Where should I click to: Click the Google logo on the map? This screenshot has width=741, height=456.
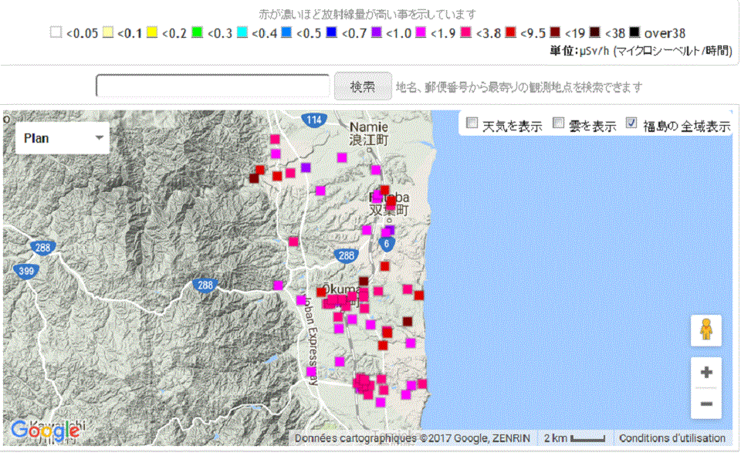tap(45, 430)
